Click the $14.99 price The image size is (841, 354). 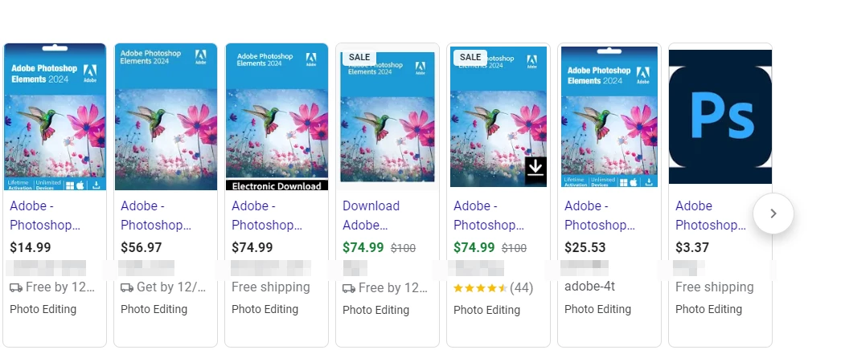[31, 247]
